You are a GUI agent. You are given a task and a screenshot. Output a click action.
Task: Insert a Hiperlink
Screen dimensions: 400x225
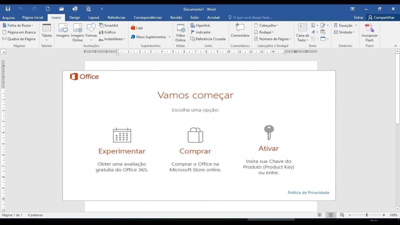click(200, 25)
